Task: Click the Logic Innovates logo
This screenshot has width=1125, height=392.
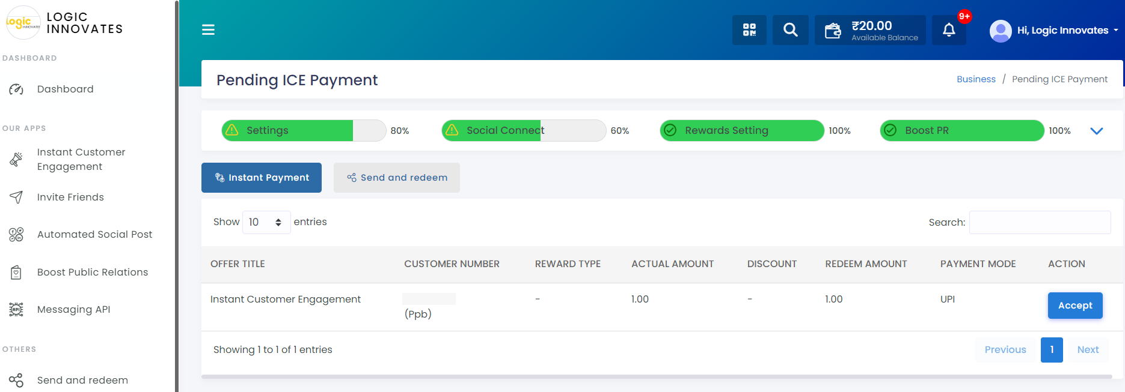Action: [x=23, y=23]
